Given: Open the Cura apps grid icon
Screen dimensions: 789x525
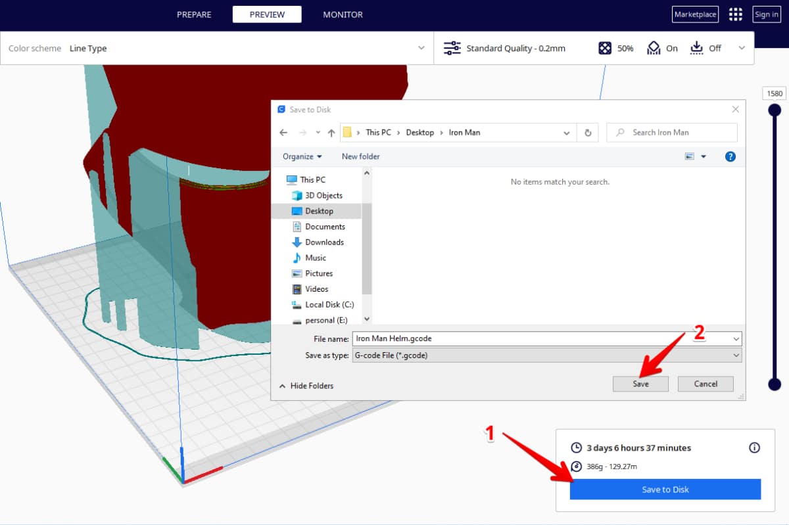Looking at the screenshot, I should (736, 14).
